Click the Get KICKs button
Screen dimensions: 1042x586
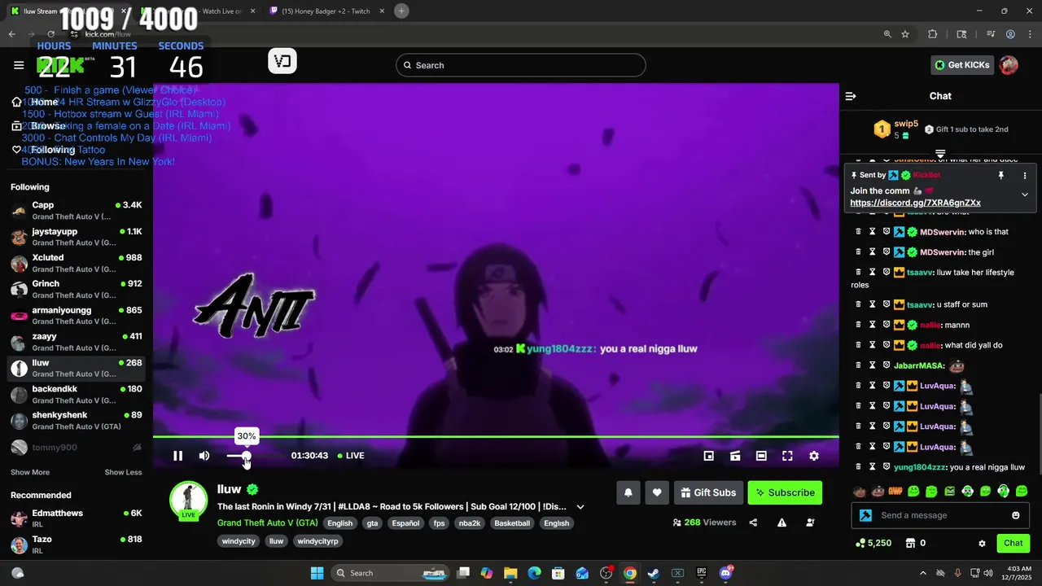pos(962,65)
